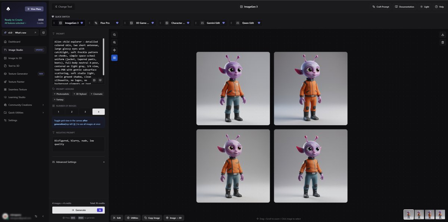Open Craft Prompt

[x=381, y=7]
